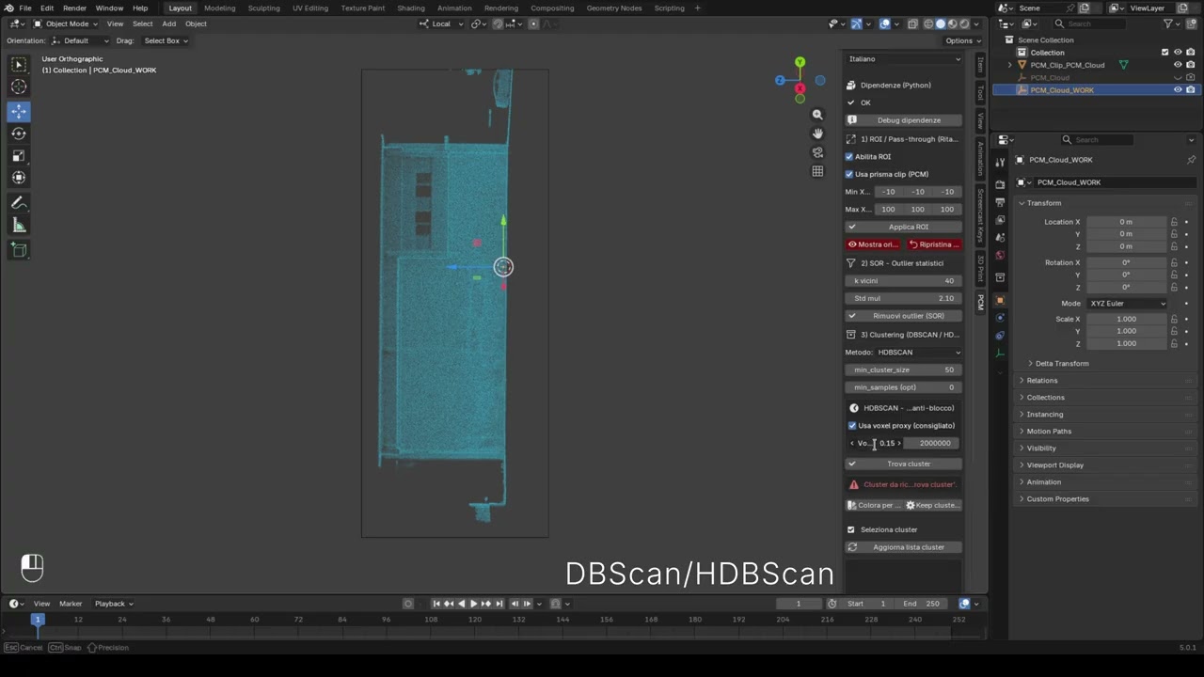Activate the Cursor tool
1204x677 pixels.
(x=19, y=87)
